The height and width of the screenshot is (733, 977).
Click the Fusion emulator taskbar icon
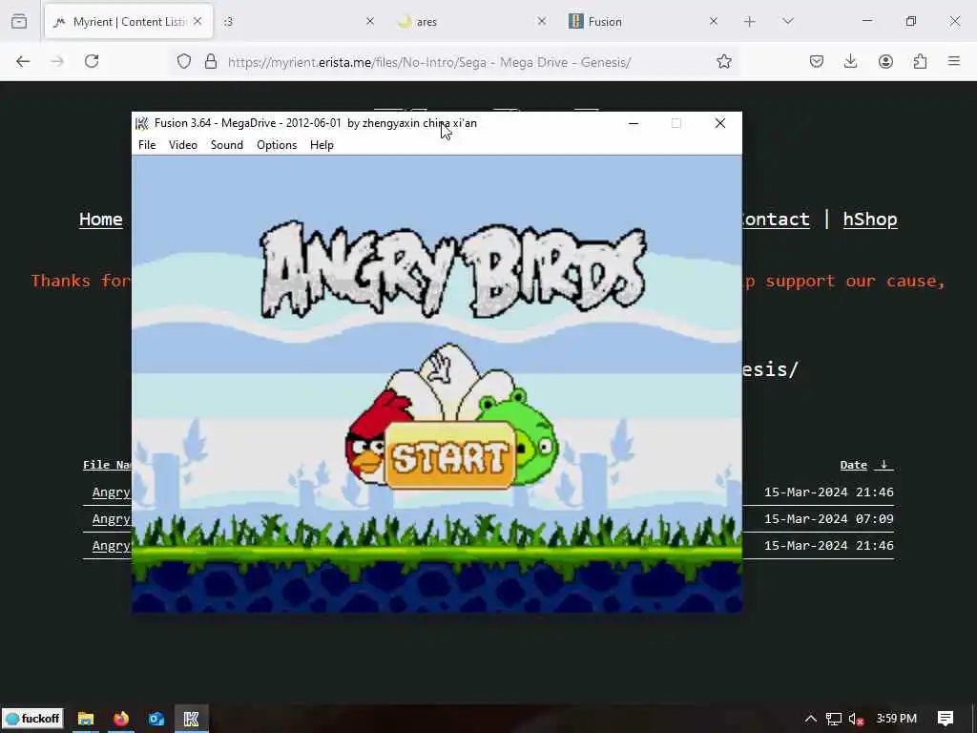[191, 719]
